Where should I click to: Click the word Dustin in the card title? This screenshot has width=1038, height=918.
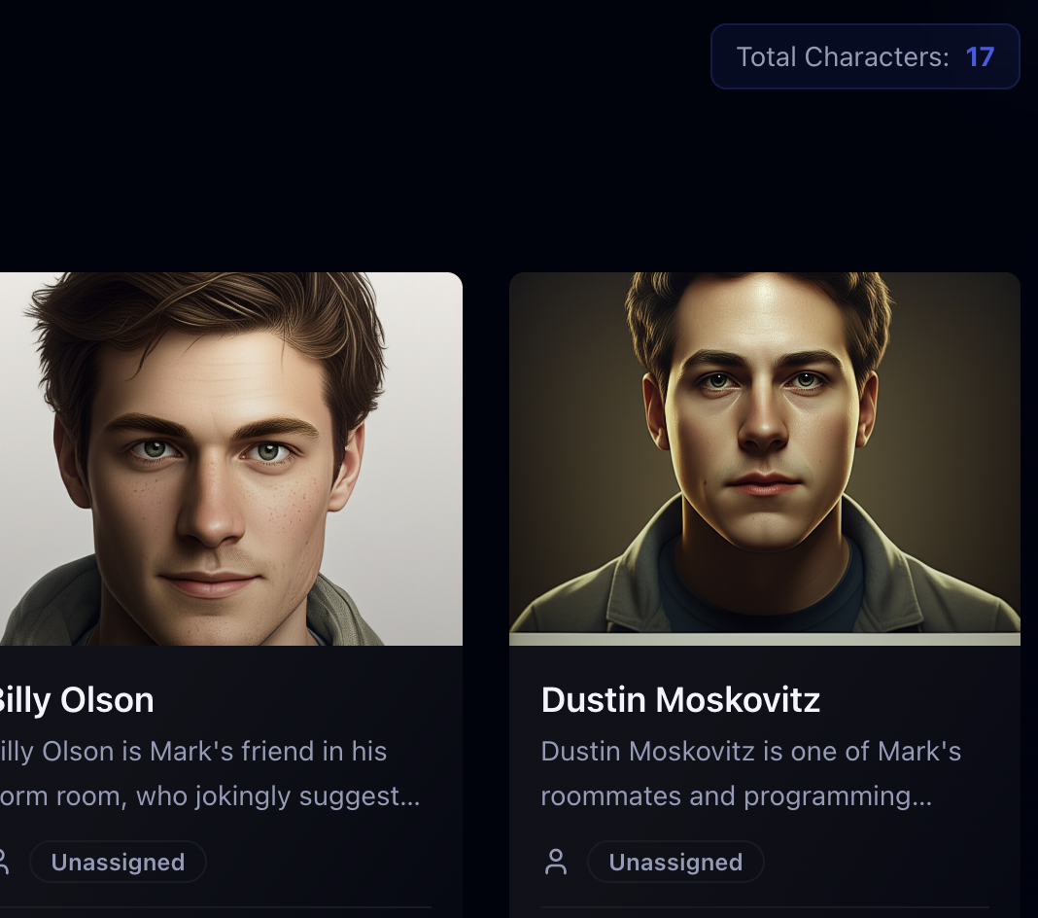coord(593,699)
